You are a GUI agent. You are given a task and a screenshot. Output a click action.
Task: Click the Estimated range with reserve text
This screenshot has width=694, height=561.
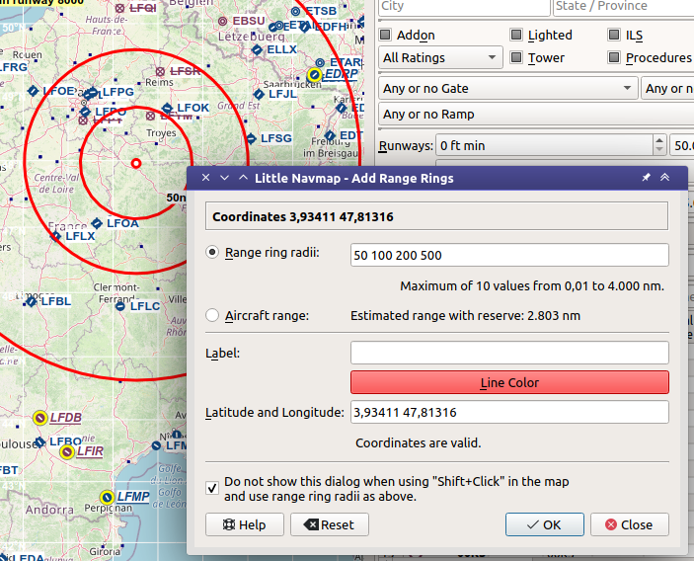click(x=465, y=316)
